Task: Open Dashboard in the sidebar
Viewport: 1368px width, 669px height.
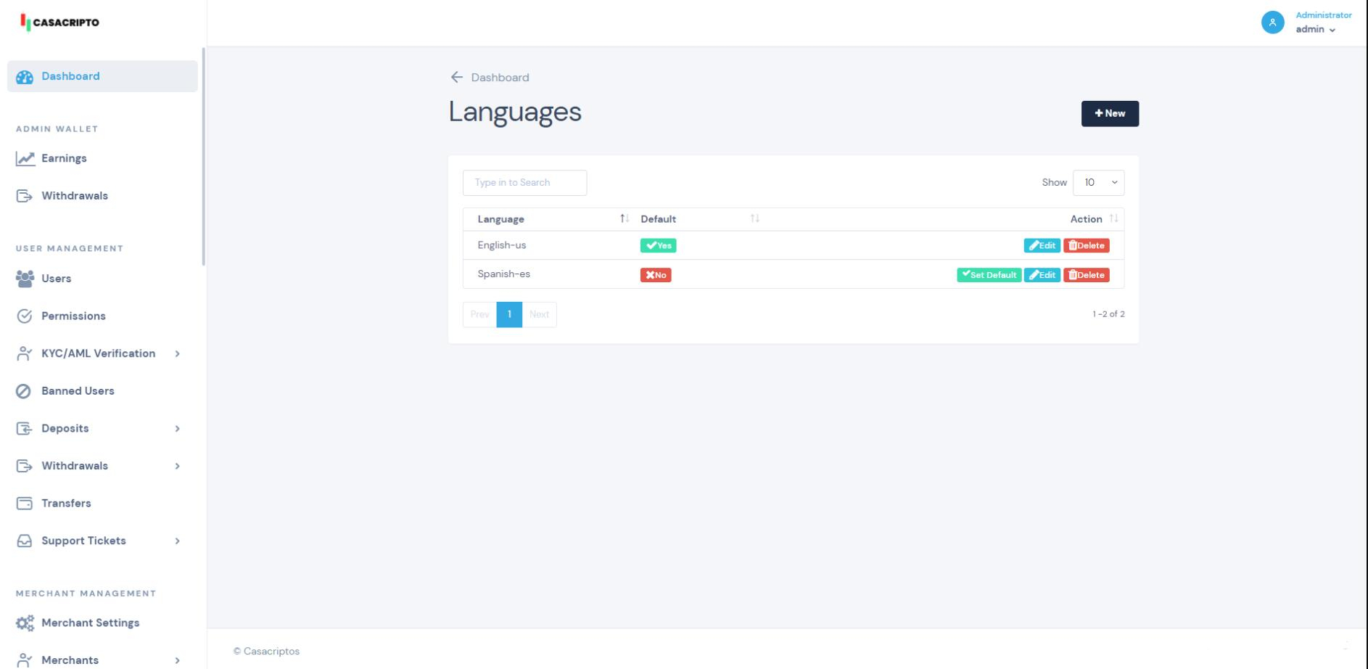Action: coord(70,76)
